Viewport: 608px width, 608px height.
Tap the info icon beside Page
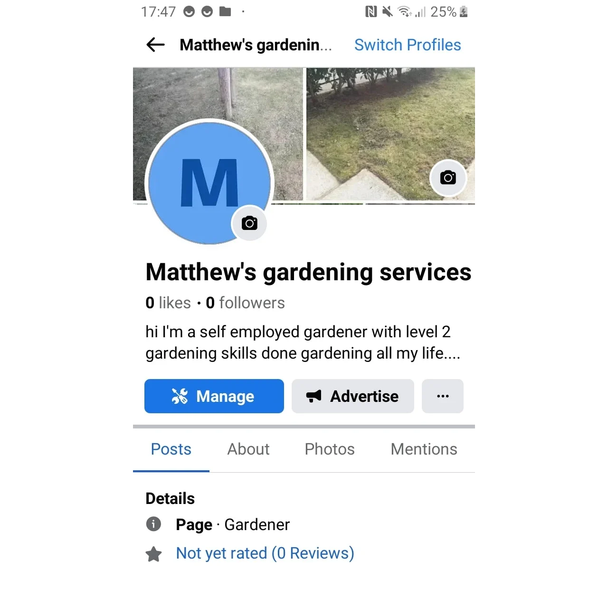point(153,524)
